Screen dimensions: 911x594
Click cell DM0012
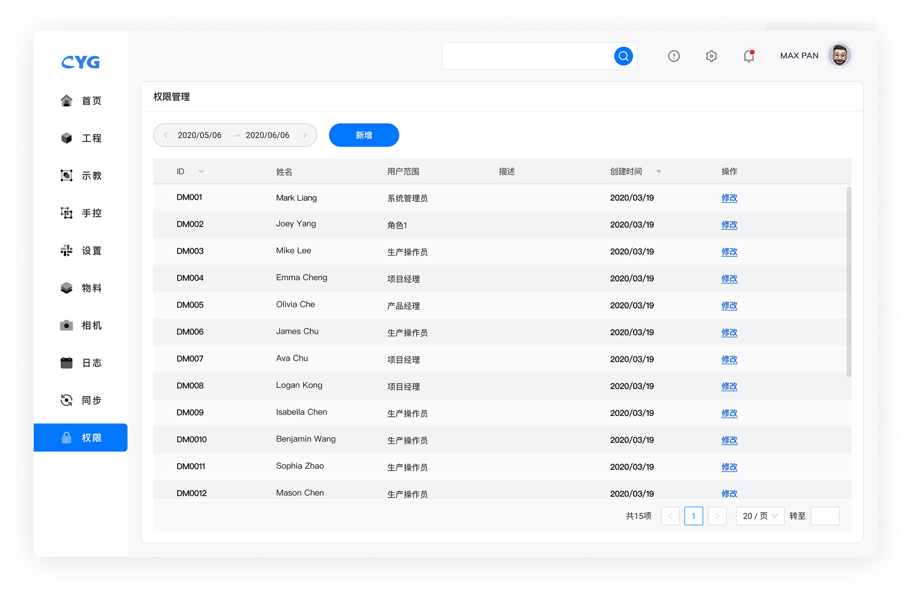191,493
